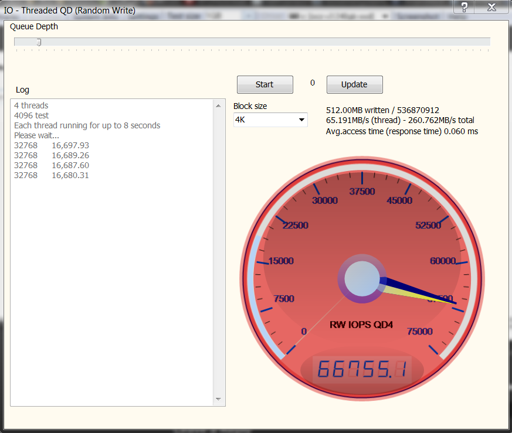Screen dimensions: 512x433
Task: Click the Avg. access time result text
Action: [x=402, y=131]
